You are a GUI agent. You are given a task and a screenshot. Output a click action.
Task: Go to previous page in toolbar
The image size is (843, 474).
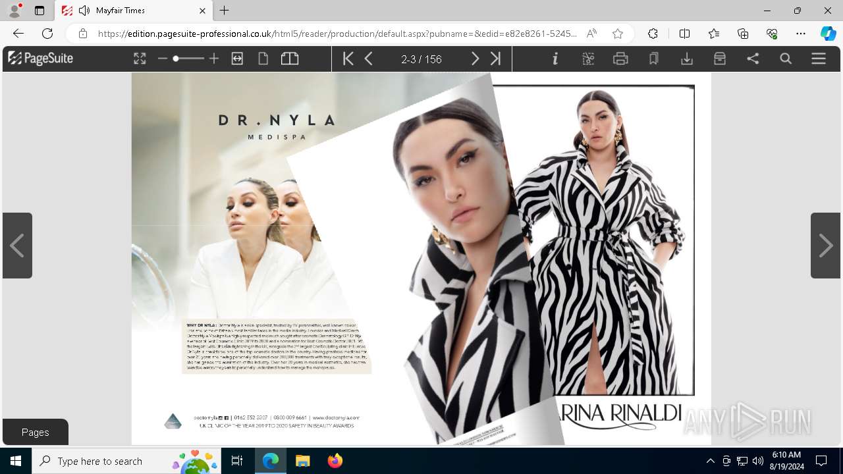click(x=369, y=59)
